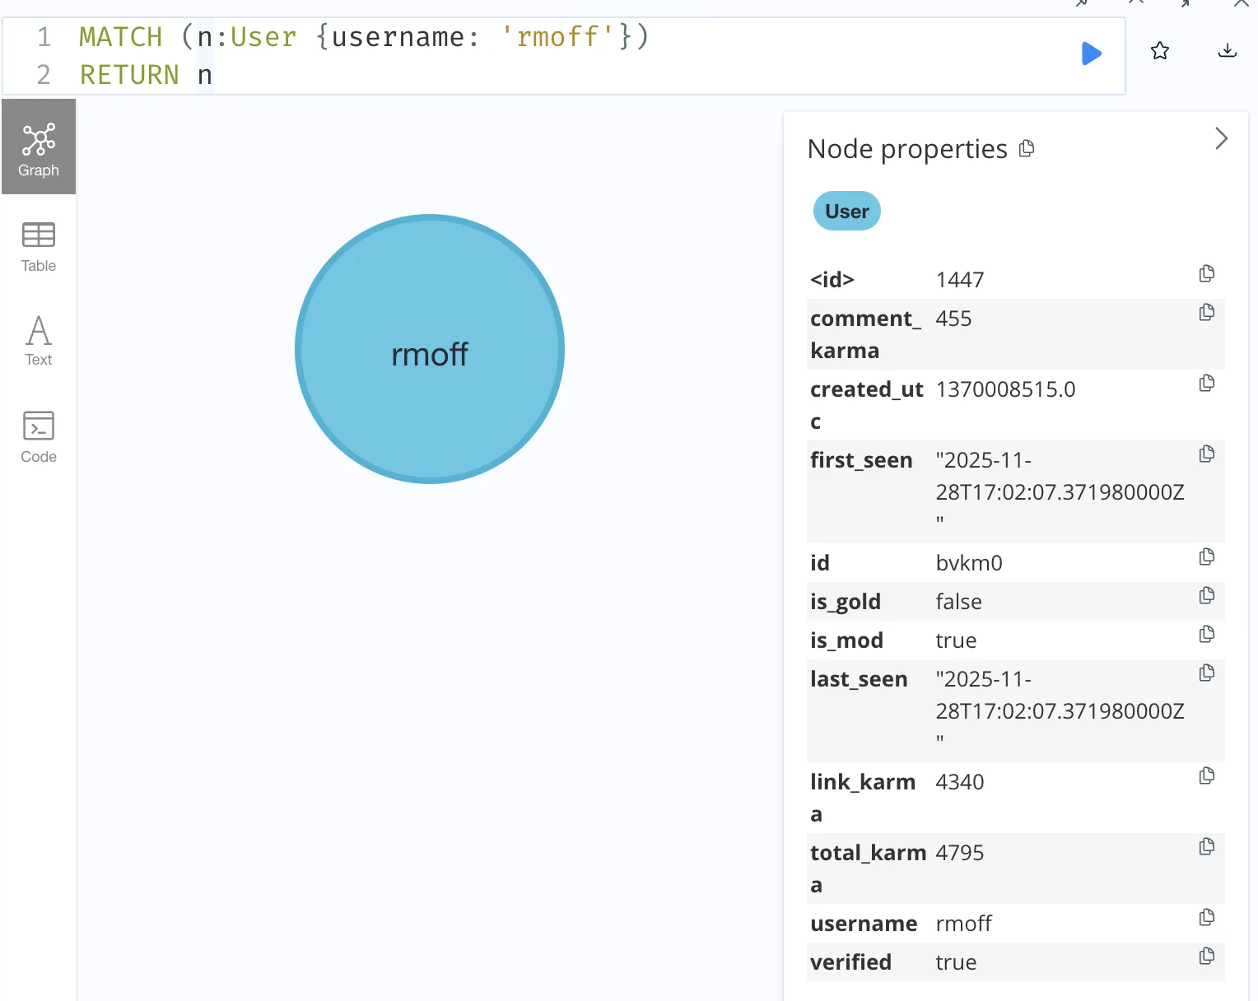Select the rmoff node in graph
Image resolution: width=1258 pixels, height=1001 pixels.
click(429, 350)
